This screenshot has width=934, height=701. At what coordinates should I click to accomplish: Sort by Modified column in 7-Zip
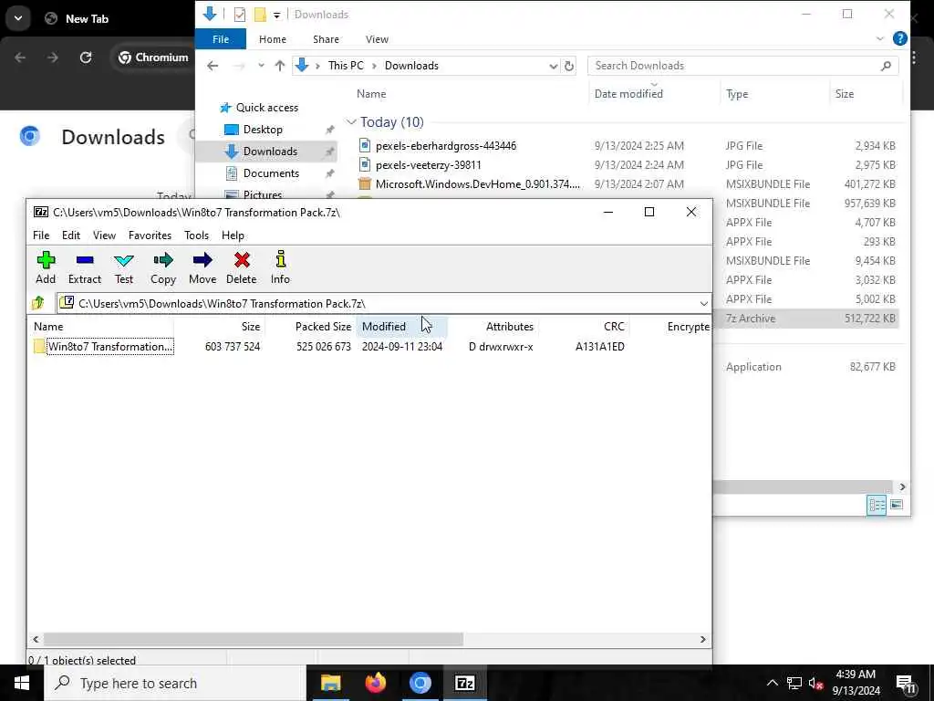click(401, 327)
